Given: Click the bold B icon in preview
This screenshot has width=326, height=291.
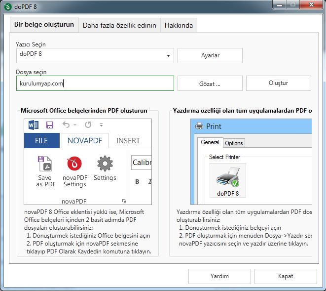Looking at the screenshot, I should pos(137,182).
